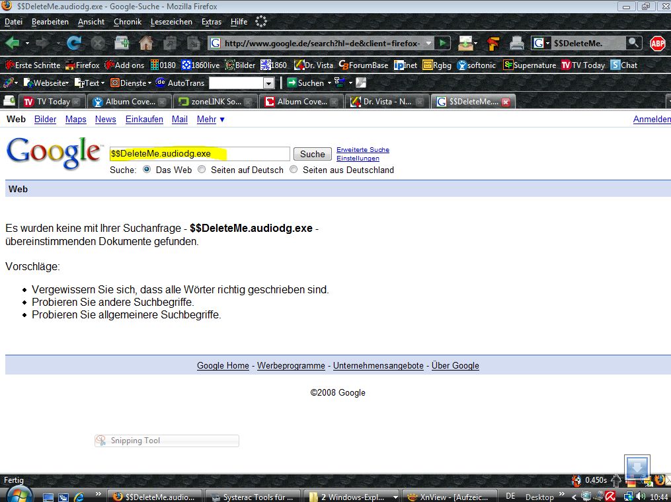Open a new tab via the toolbar plus icon
Viewport: 671px width, 502px height.
(122, 43)
